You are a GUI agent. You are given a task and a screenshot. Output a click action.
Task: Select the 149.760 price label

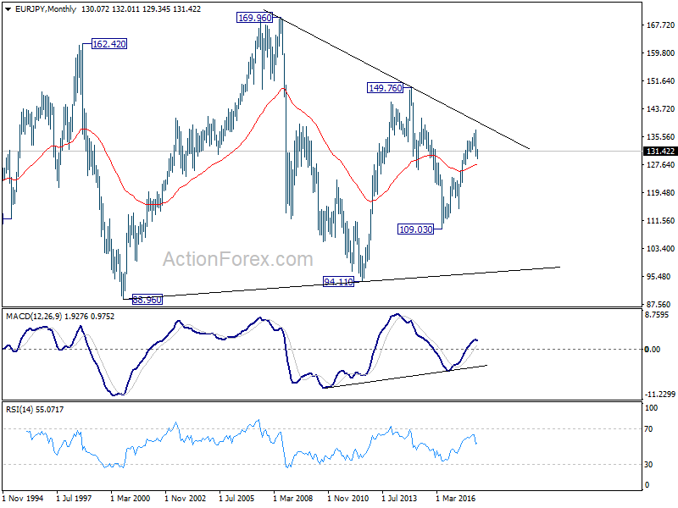pos(385,88)
